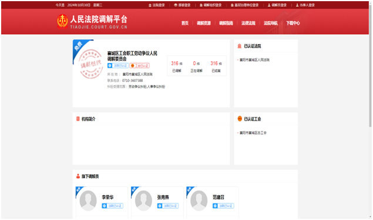Image resolution: width=373 pixels, height=220 pixels.
Task: Click the court emblem logo icon
Action: (x=62, y=21)
